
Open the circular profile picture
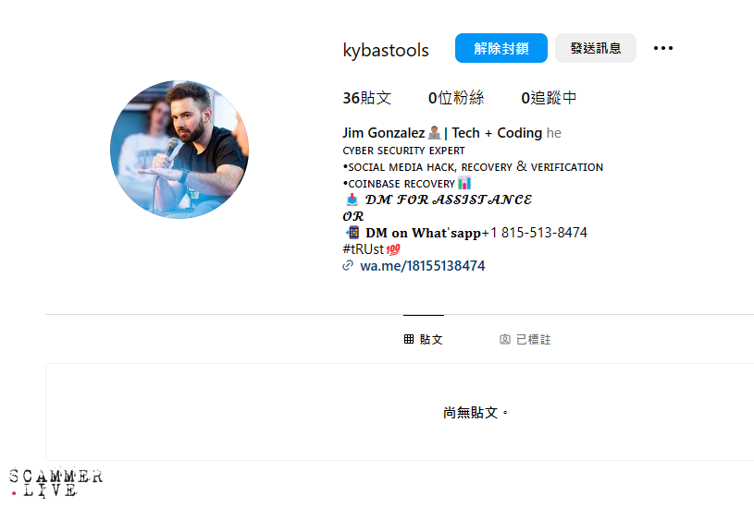[x=179, y=150]
